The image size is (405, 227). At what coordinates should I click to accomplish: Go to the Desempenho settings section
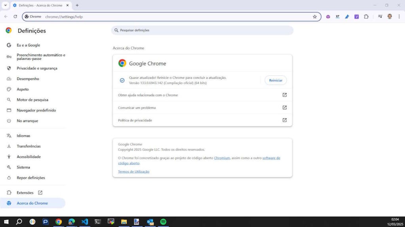point(28,79)
